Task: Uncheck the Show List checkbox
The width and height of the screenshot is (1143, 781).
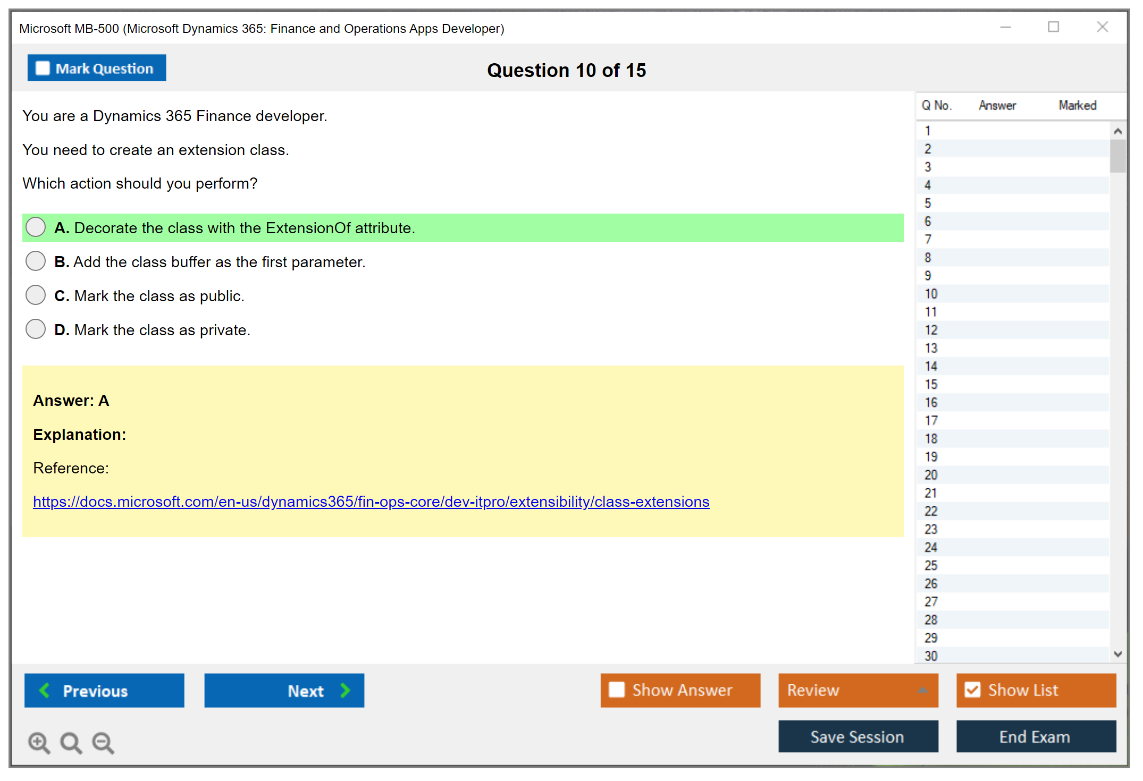Action: pos(972,690)
